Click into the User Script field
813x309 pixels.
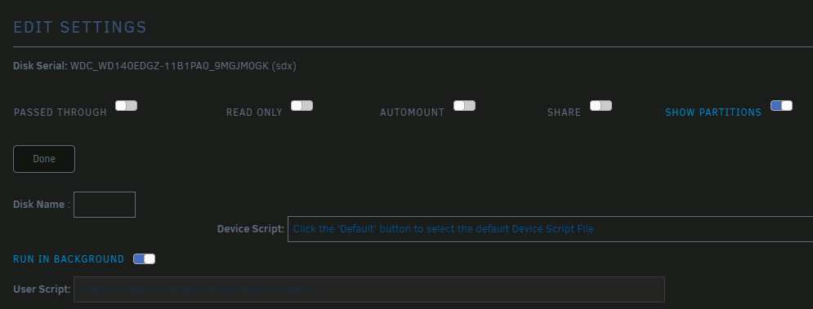click(x=369, y=289)
